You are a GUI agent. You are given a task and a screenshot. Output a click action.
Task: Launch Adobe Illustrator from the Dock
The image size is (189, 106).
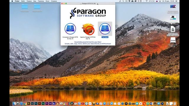click(x=40, y=103)
